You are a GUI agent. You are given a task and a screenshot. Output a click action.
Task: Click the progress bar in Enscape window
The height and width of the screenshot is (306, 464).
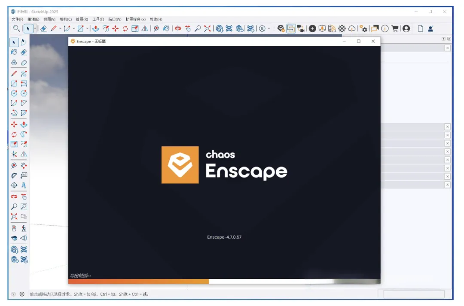(224, 282)
